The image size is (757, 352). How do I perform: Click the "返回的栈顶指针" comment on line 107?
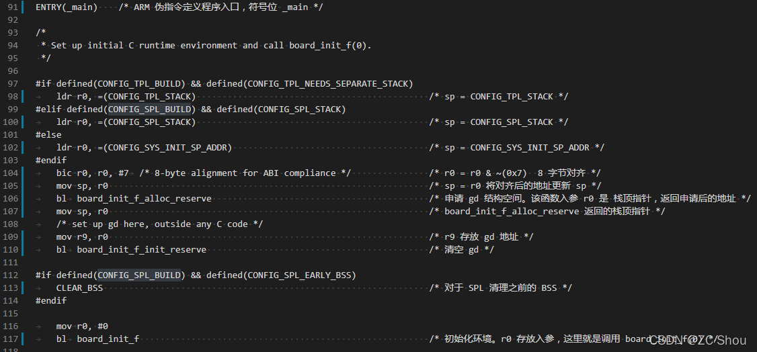[616, 211]
